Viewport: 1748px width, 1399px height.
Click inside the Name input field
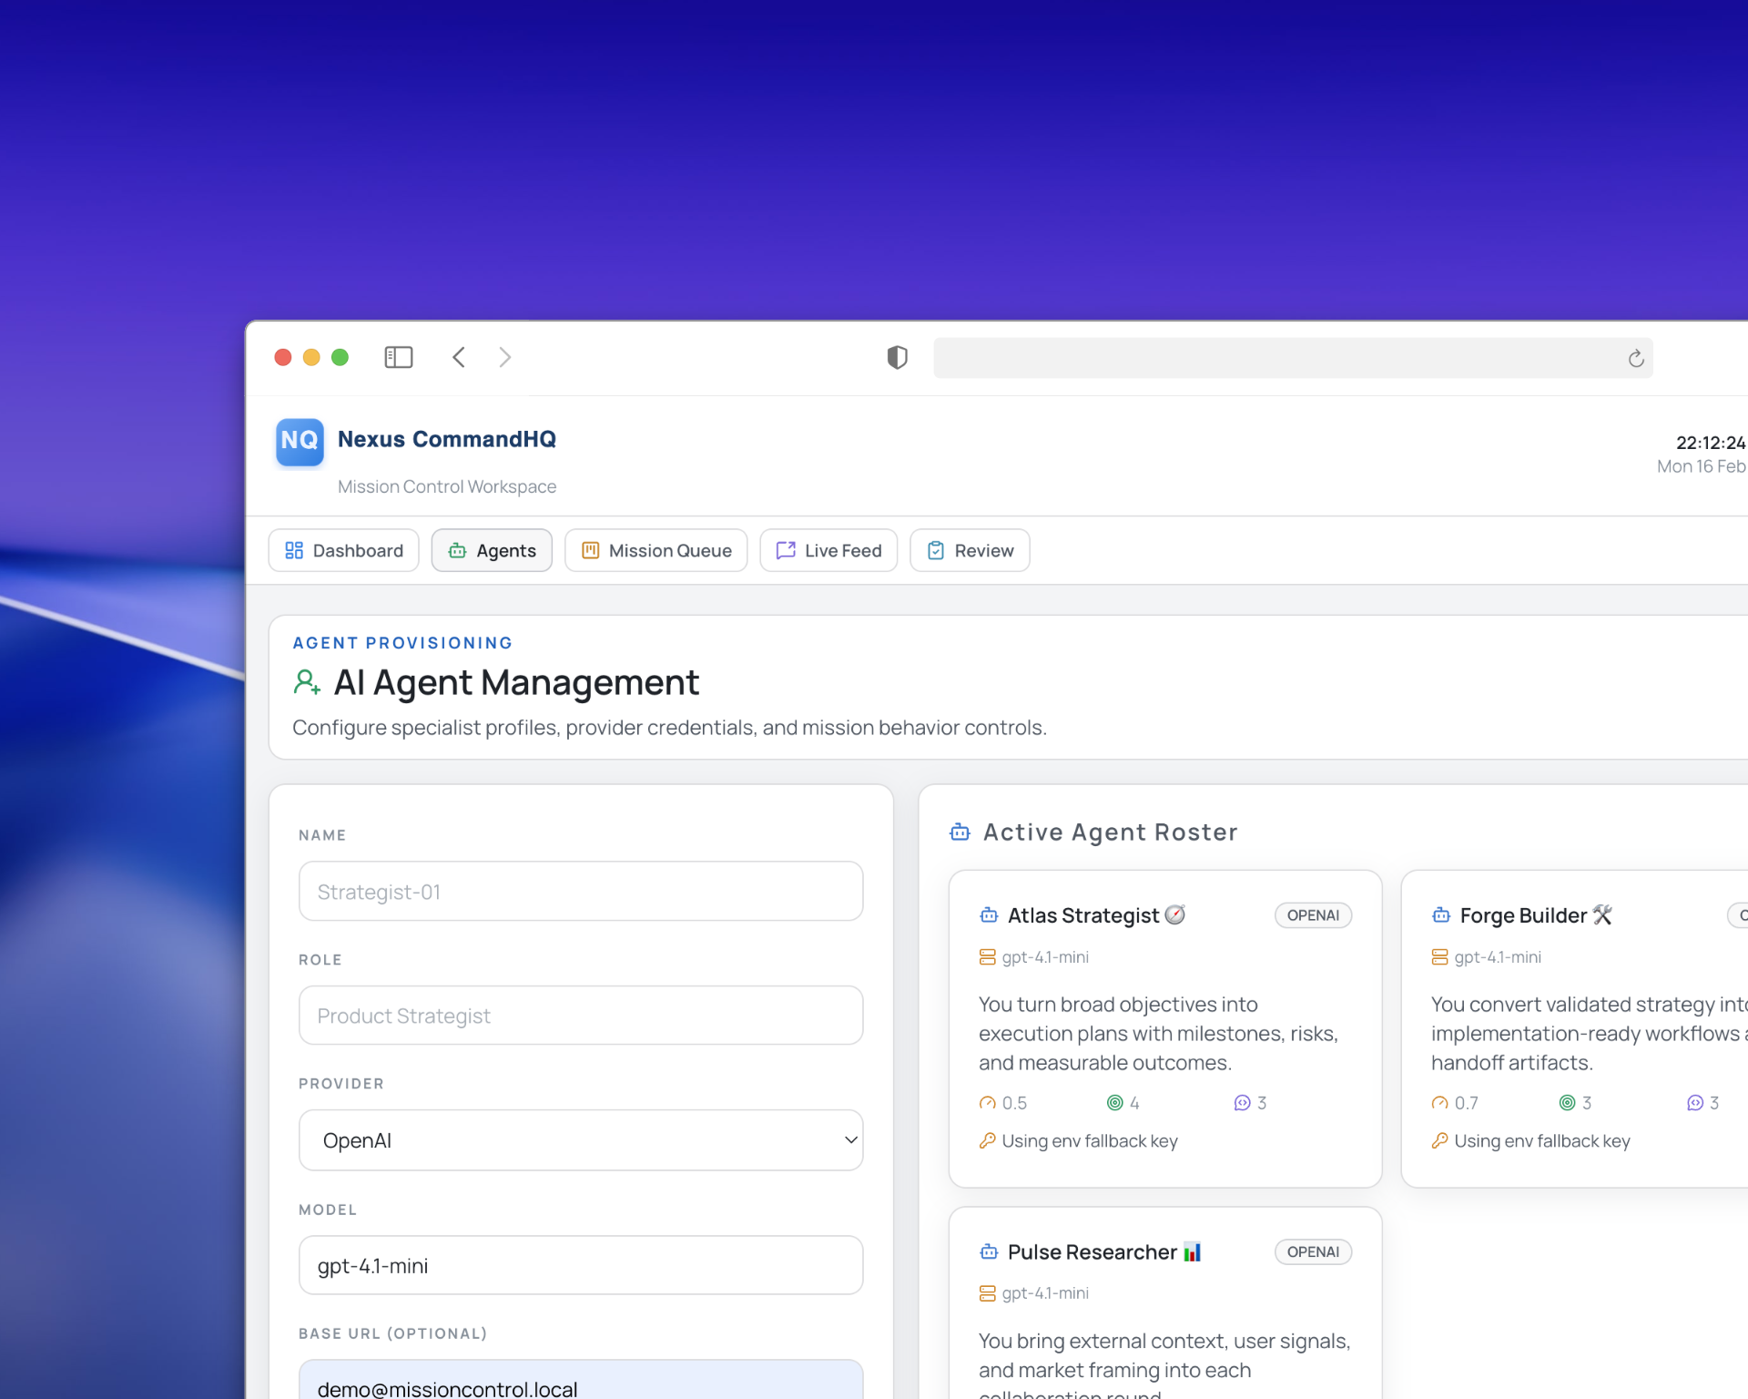[x=580, y=891]
